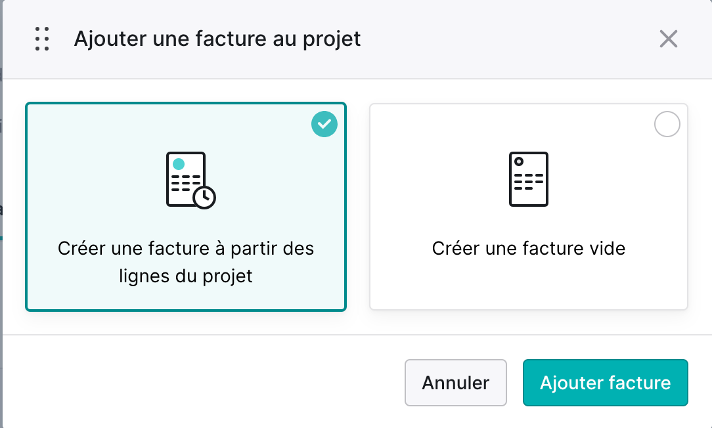Click empty footer area left of Annuler
The image size is (712, 428).
click(x=204, y=383)
